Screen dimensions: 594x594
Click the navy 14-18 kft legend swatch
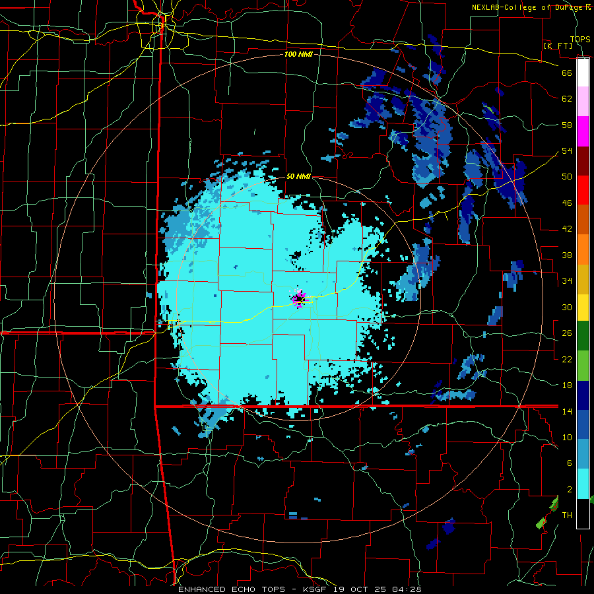pos(583,395)
